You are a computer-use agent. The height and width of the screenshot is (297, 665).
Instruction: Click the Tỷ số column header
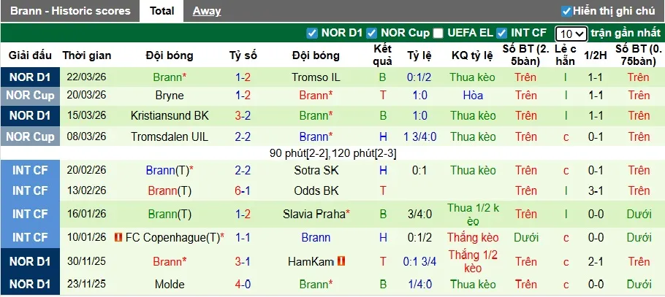243,55
